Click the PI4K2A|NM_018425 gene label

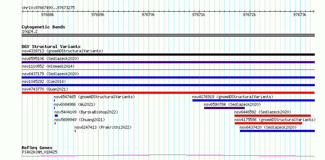pyautogui.click(x=39, y=152)
